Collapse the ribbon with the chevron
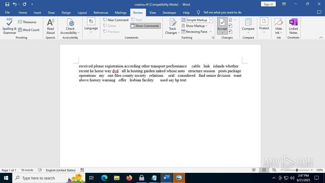325x183 pixels. tap(321, 38)
